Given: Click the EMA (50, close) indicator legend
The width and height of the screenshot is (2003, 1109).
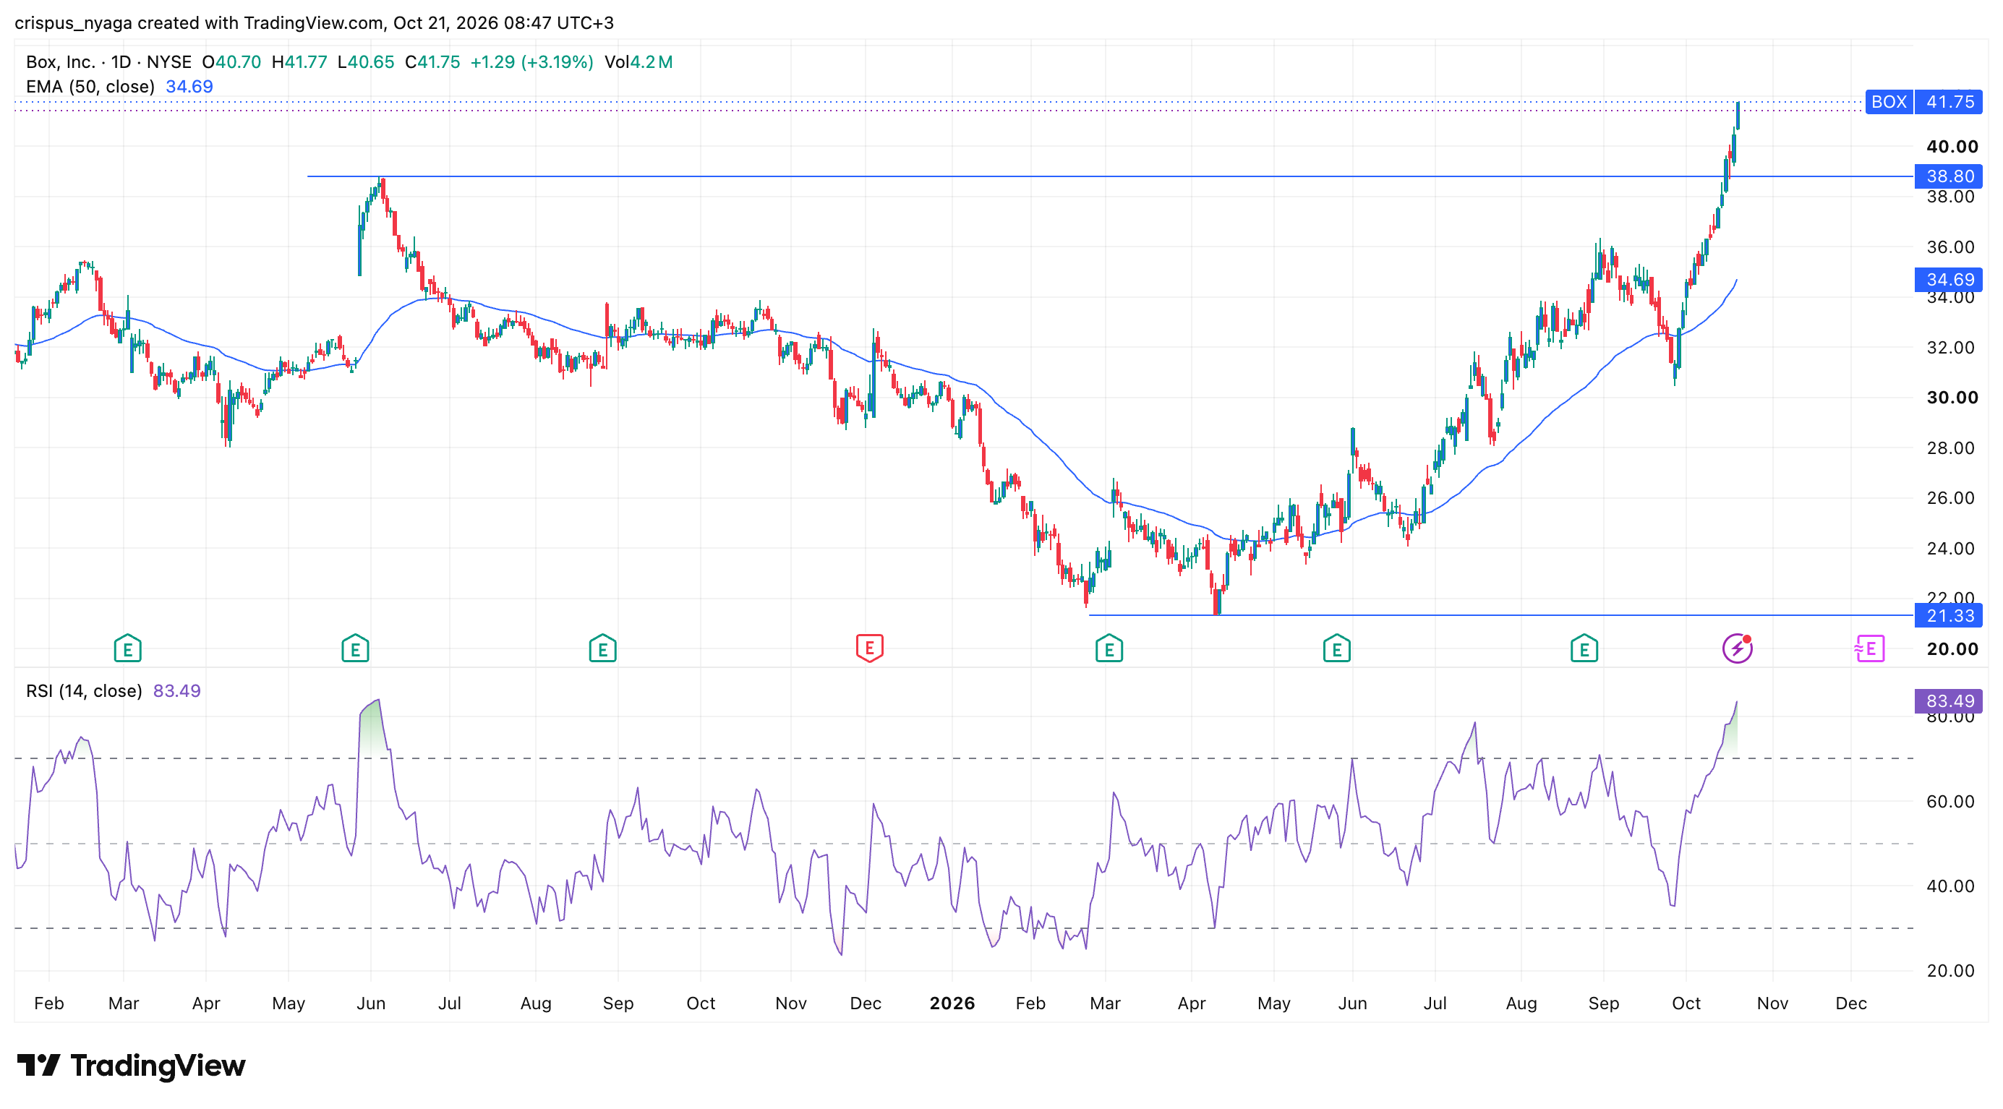Looking at the screenshot, I should click(90, 86).
